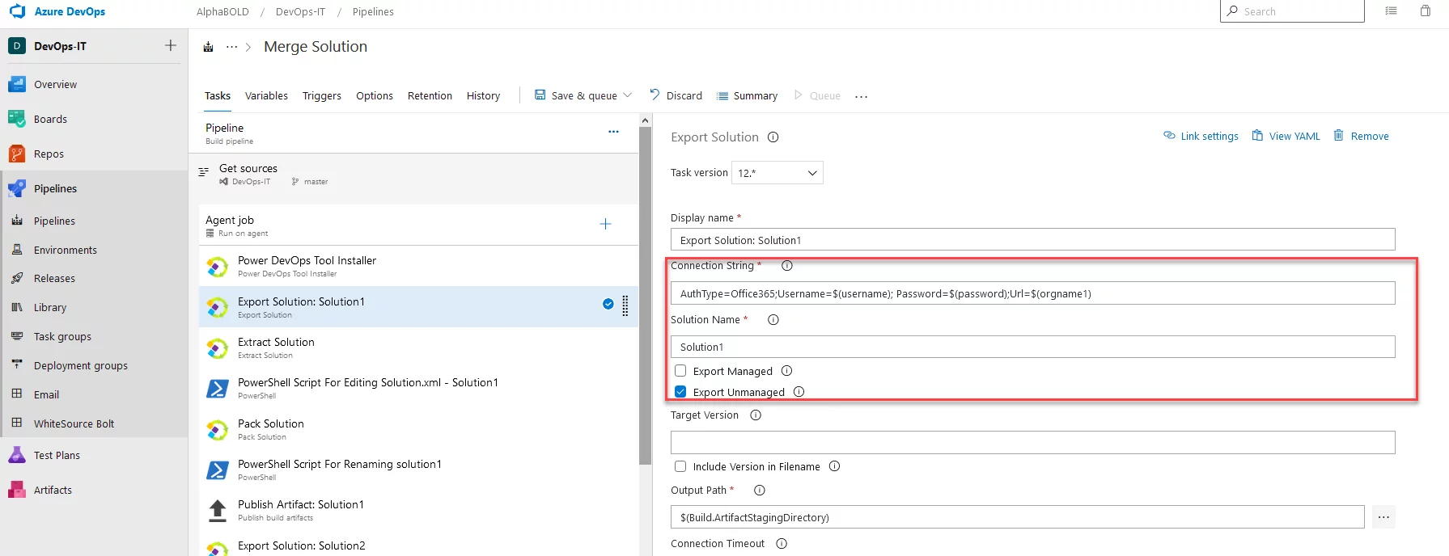Click the plus icon next to DevOps-IT

click(171, 45)
